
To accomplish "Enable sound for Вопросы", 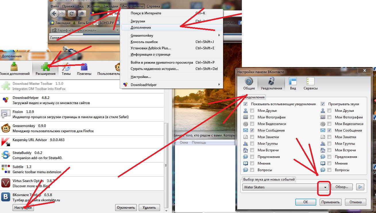I will pyautogui.click(x=329, y=170).
